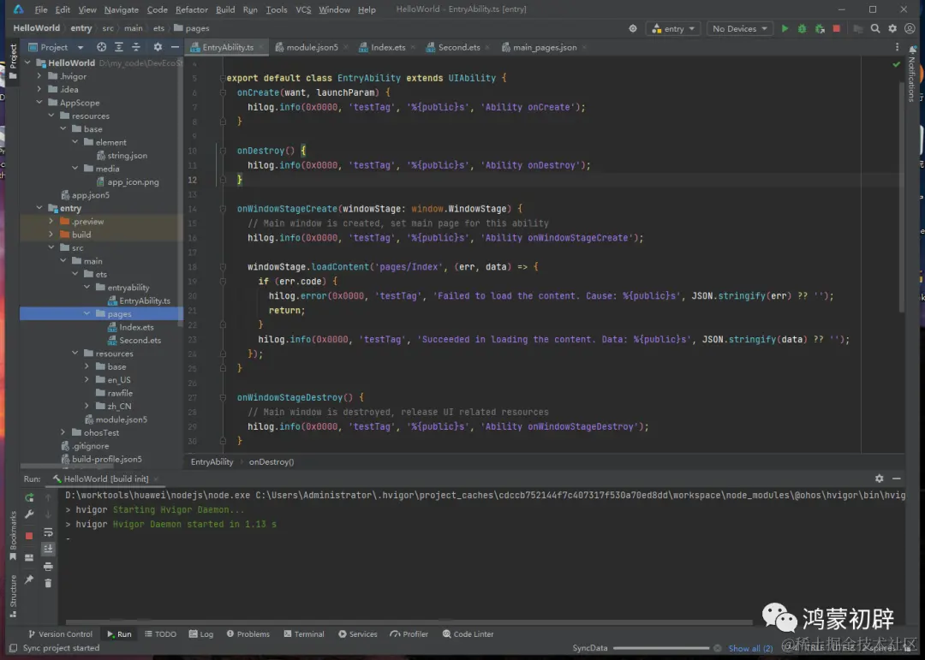Open Project panel options gear

click(158, 47)
